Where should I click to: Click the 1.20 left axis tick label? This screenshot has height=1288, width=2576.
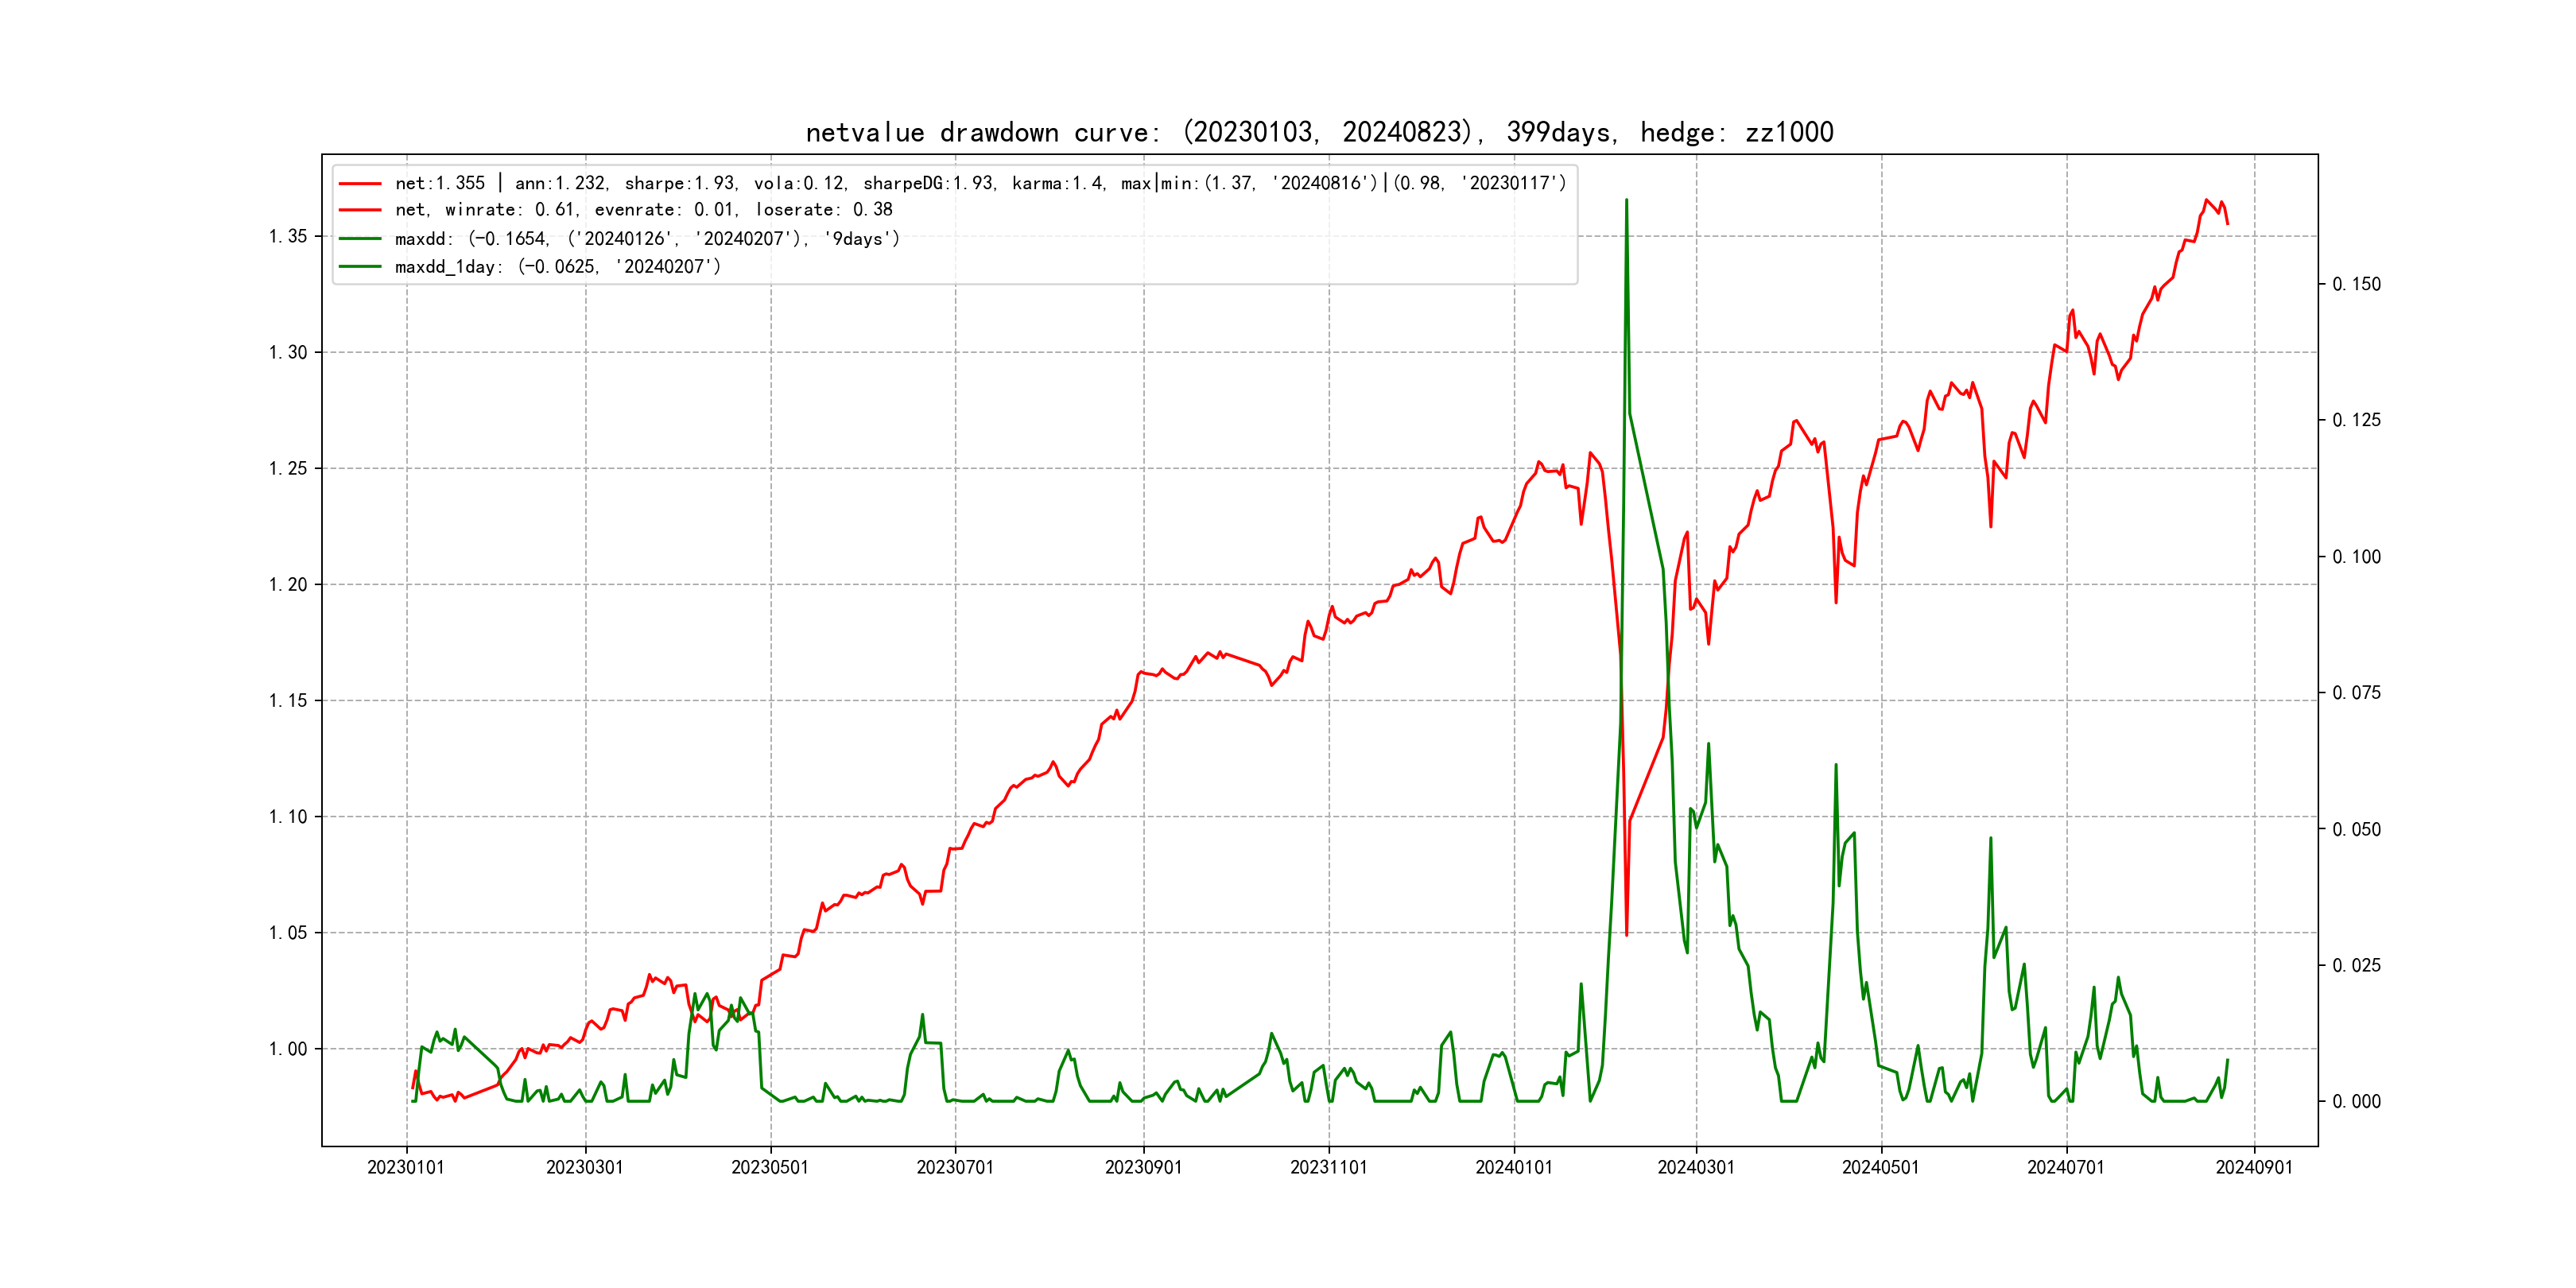(x=288, y=585)
